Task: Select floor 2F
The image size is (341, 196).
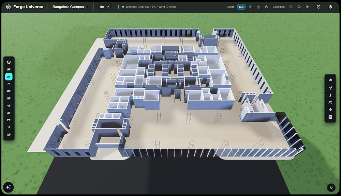Action: (x=9, y=120)
